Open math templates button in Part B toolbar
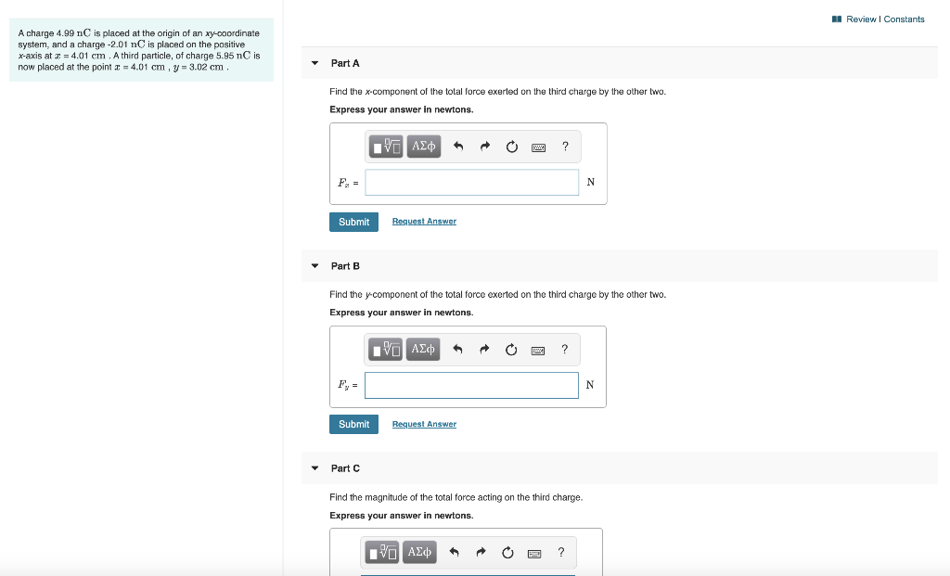The image size is (950, 576). [385, 350]
